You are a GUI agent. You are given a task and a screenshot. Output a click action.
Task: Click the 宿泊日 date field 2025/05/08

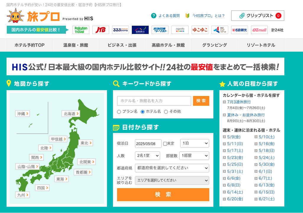tap(148, 144)
